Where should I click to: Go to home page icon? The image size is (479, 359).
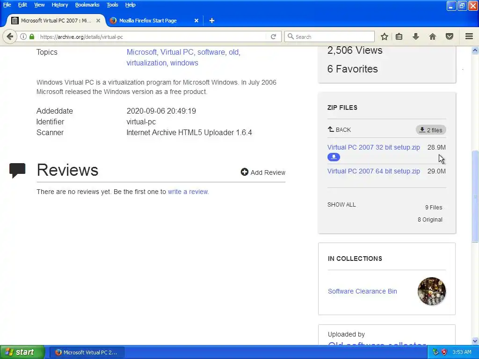point(432,36)
